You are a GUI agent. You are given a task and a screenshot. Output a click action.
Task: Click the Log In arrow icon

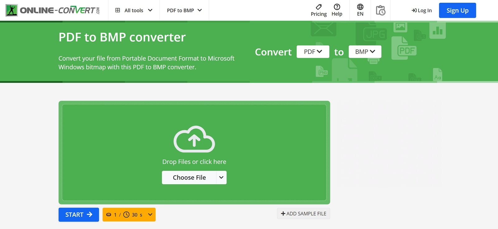[x=414, y=11]
